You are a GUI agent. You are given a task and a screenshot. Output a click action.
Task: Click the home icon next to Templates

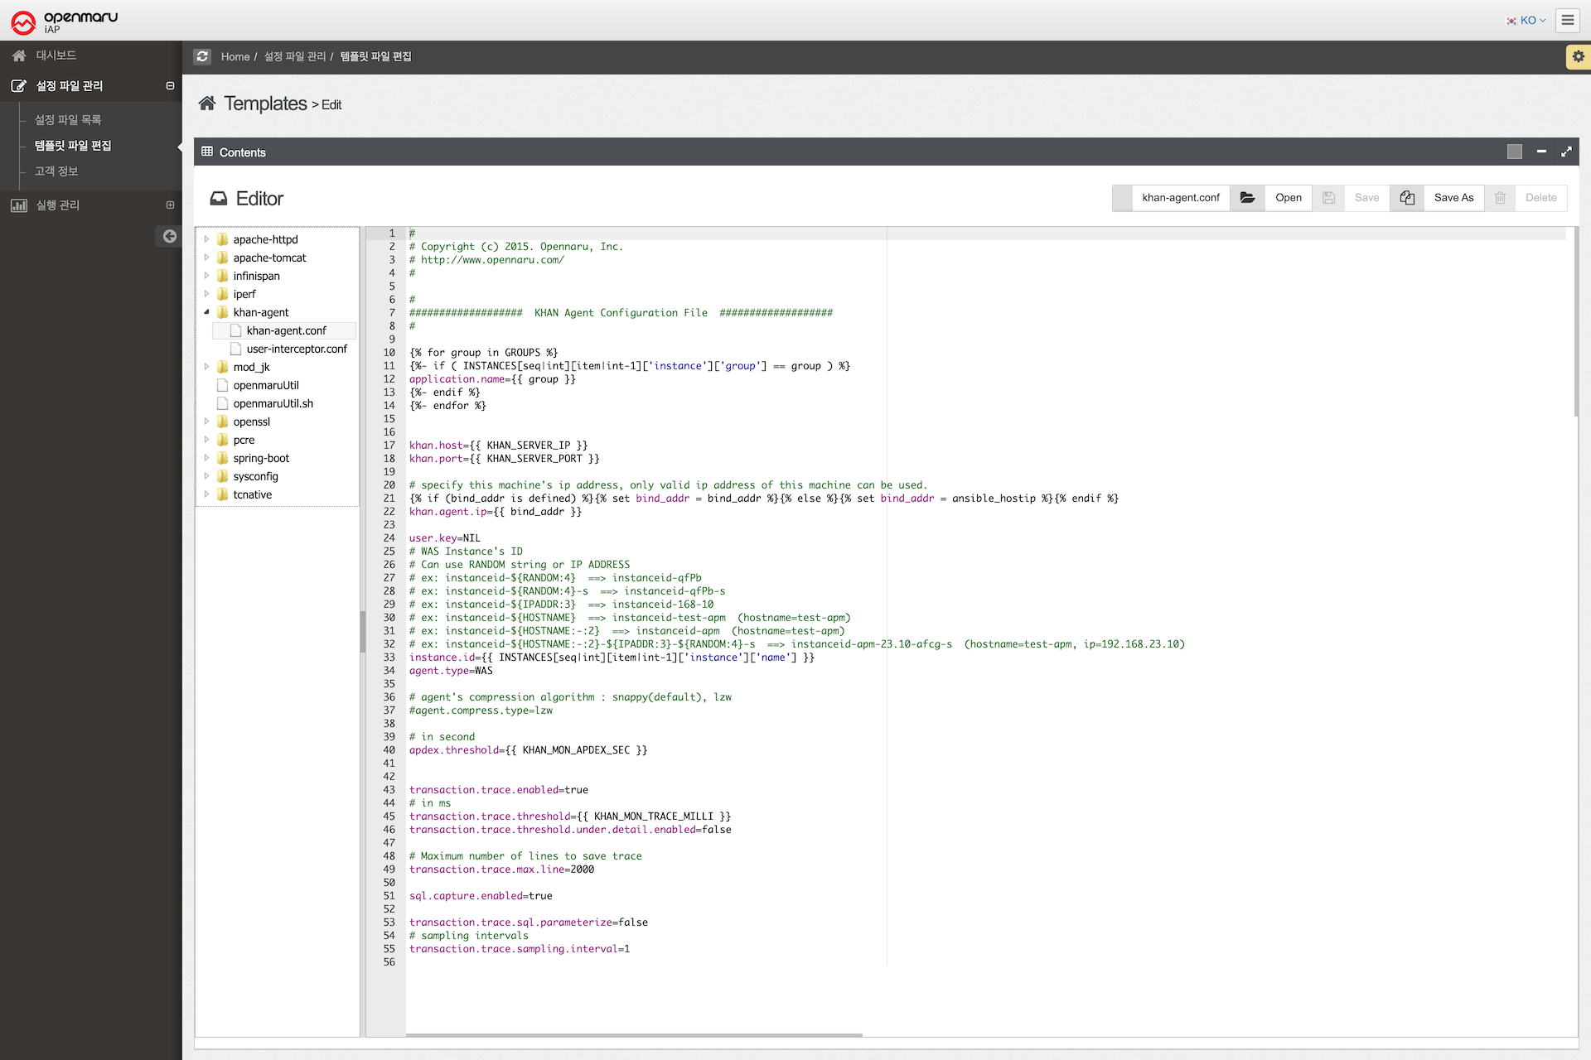[x=207, y=104]
